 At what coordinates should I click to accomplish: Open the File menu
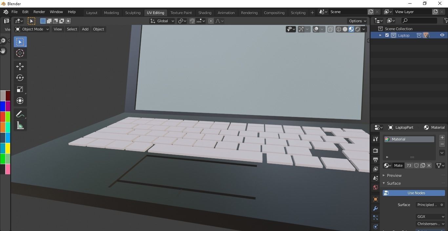point(14,12)
